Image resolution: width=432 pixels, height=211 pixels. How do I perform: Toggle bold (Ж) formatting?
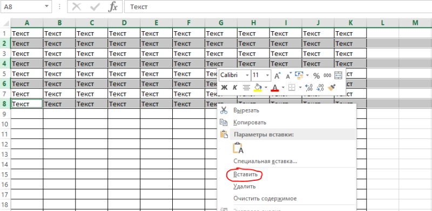pos(225,88)
